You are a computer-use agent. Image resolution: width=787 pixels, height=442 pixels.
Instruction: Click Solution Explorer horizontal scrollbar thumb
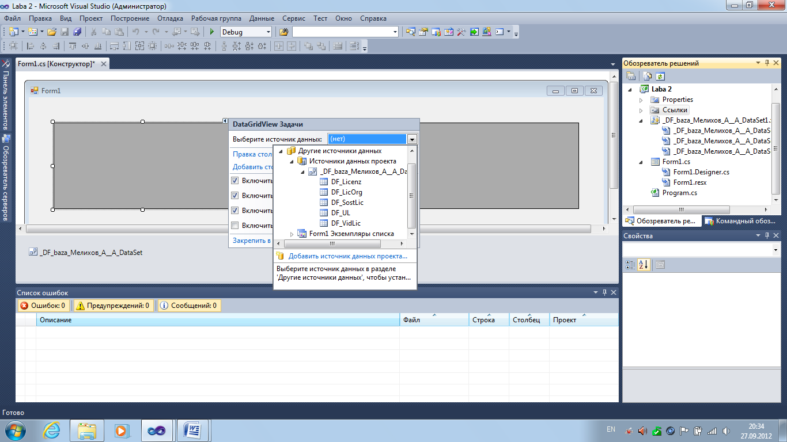coord(681,209)
